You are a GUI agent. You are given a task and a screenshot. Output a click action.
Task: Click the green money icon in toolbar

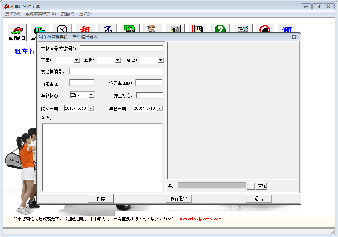click(x=130, y=29)
